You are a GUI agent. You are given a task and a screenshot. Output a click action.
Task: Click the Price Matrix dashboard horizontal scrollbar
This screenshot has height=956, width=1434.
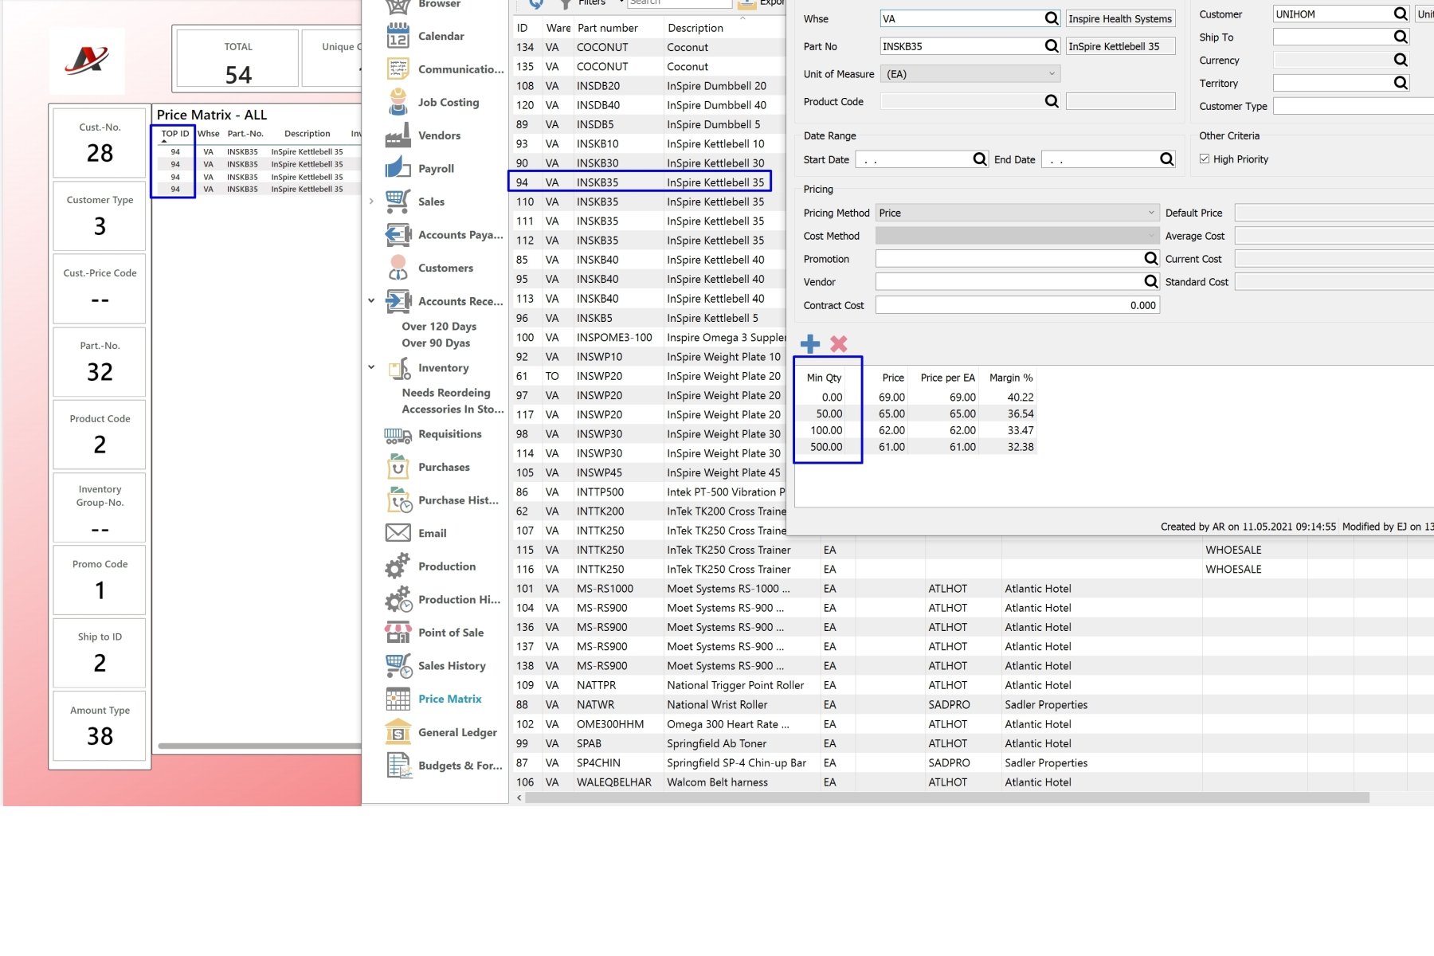[x=260, y=746]
